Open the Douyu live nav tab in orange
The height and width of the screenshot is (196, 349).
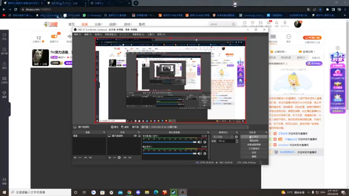pyautogui.click(x=85, y=24)
